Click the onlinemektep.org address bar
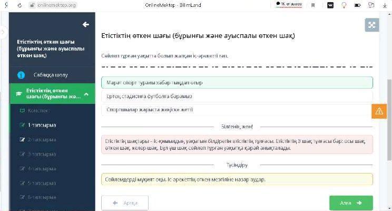 pyautogui.click(x=57, y=5)
